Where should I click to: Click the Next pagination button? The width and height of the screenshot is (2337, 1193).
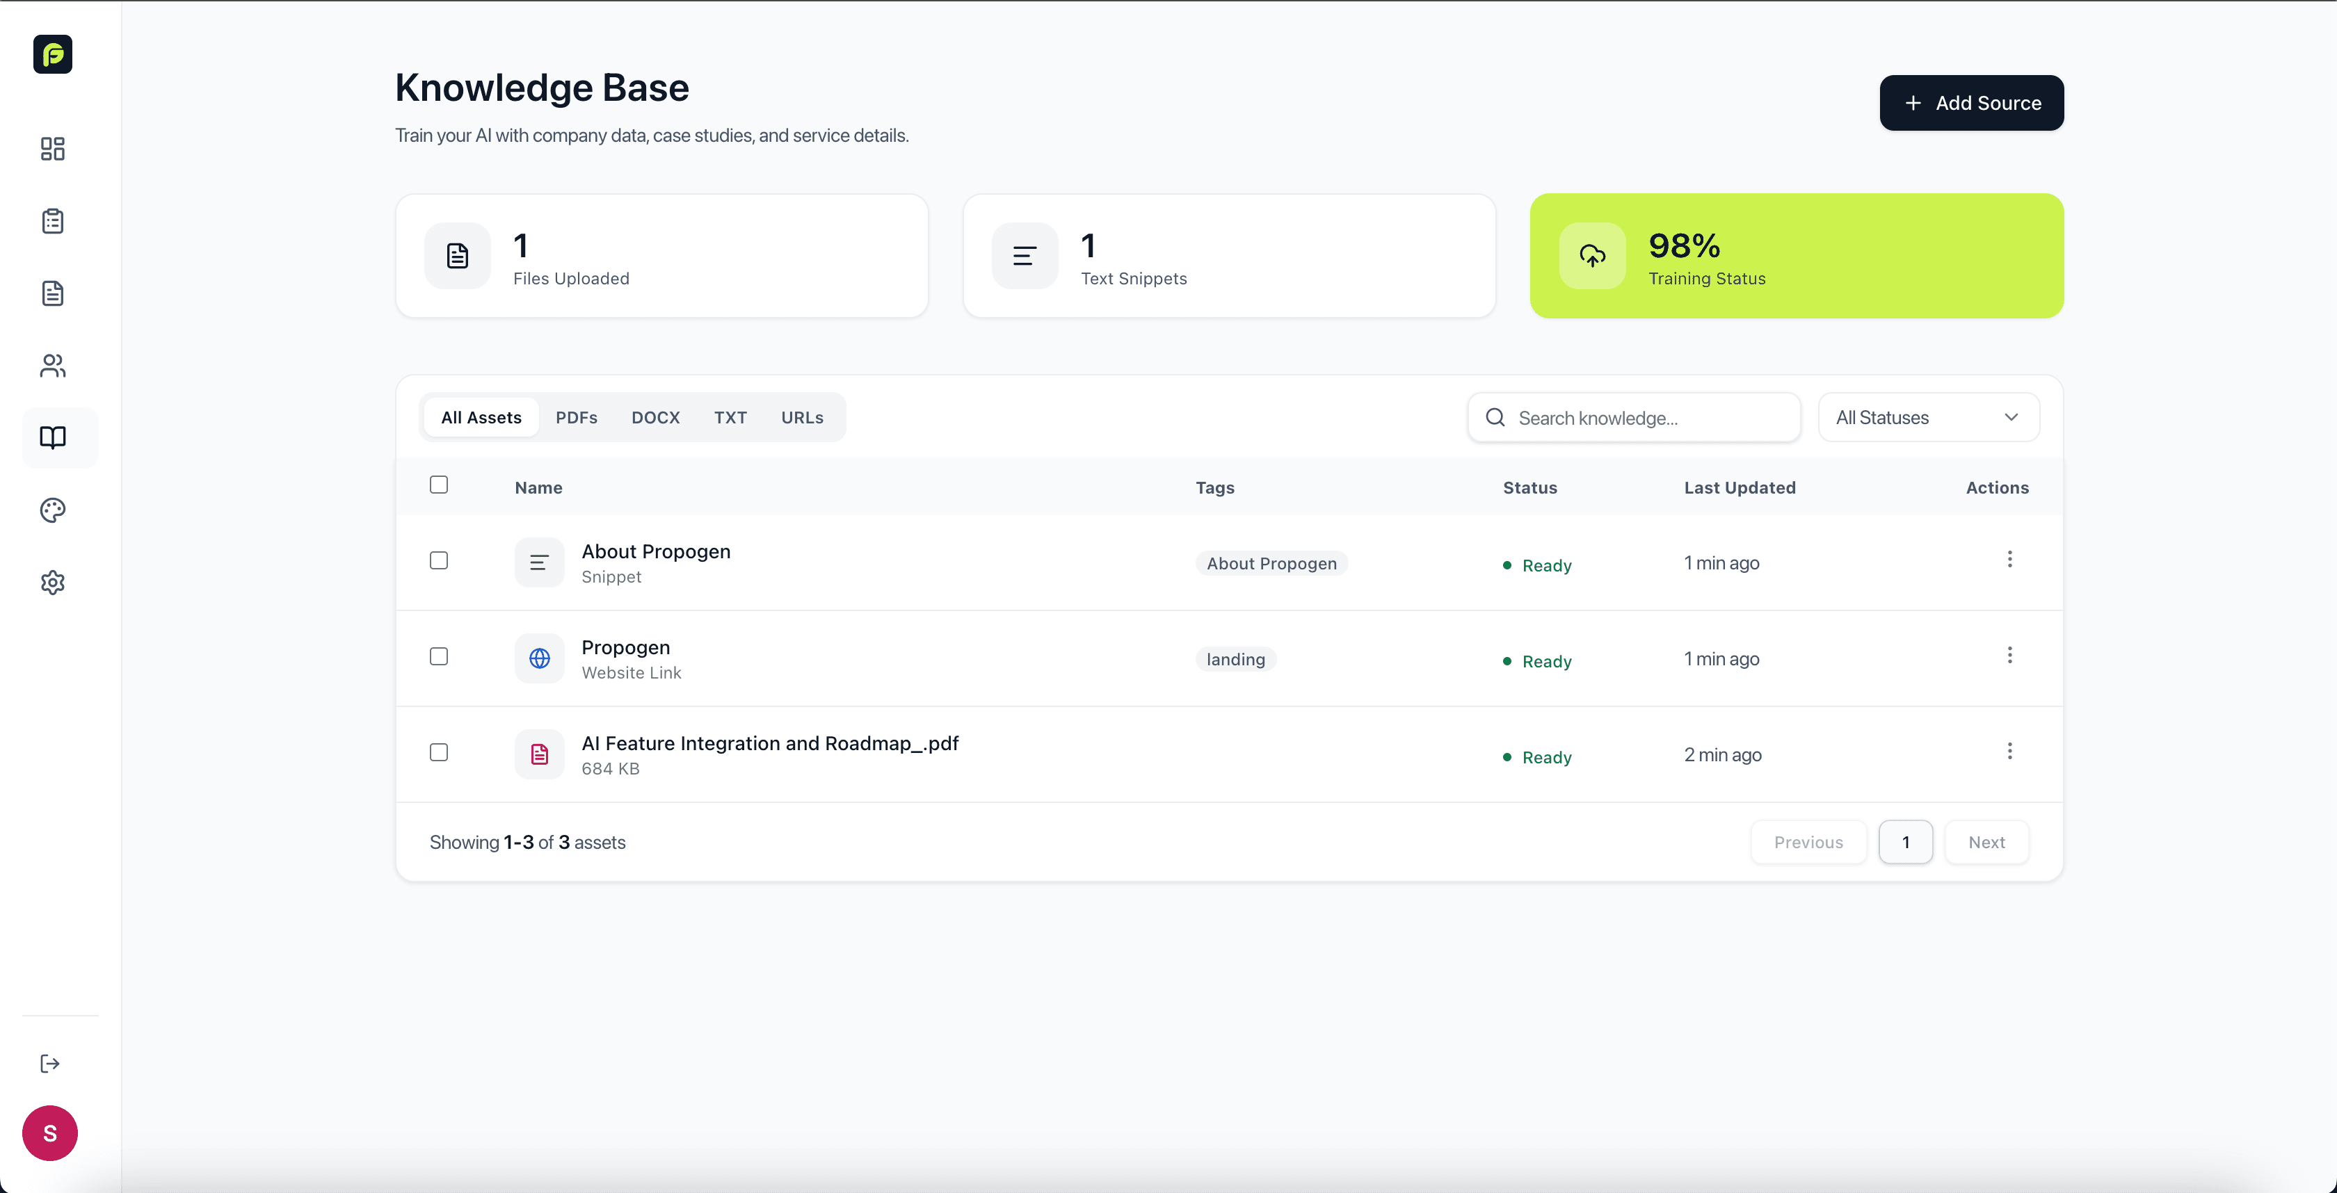tap(1987, 841)
